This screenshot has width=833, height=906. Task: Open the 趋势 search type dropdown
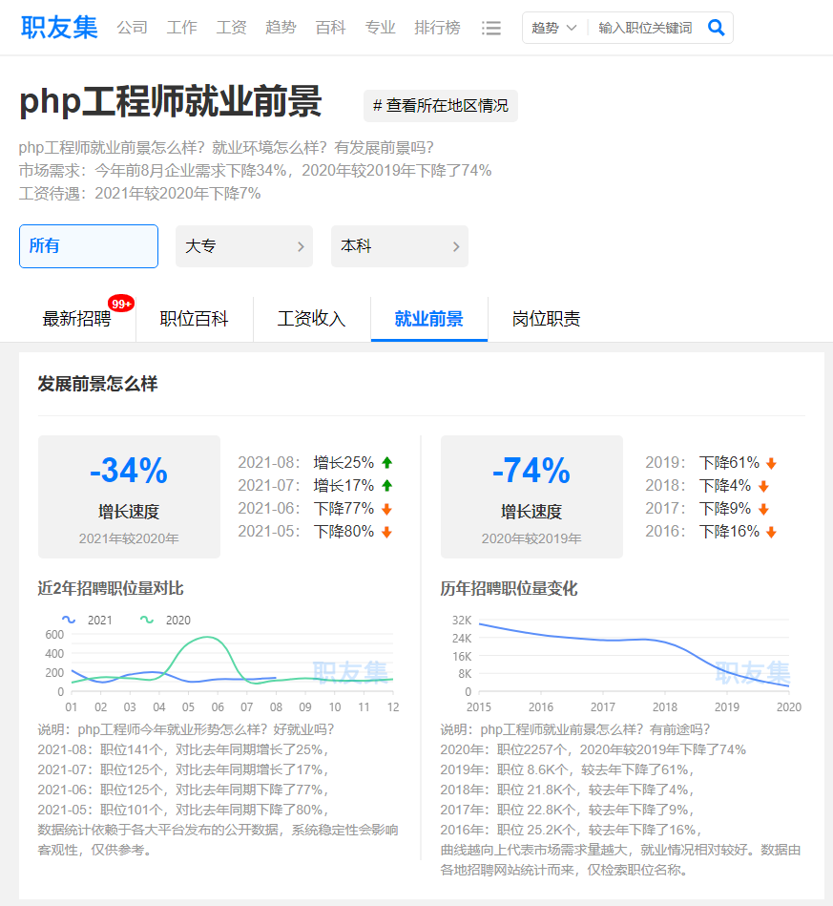tap(554, 28)
